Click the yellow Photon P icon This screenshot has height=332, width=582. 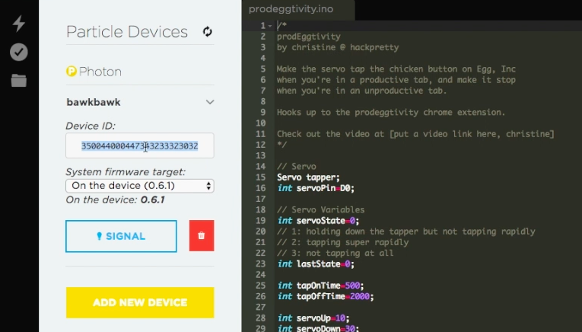point(72,71)
